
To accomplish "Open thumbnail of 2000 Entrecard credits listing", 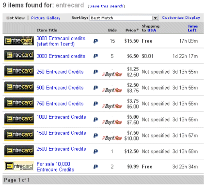I will click(x=19, y=56).
